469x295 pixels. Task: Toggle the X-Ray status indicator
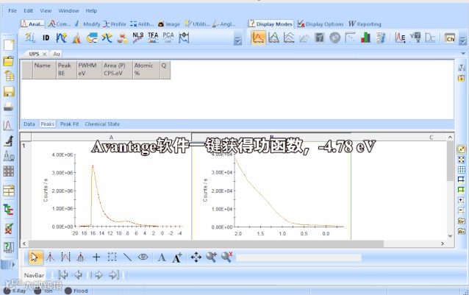15,291
